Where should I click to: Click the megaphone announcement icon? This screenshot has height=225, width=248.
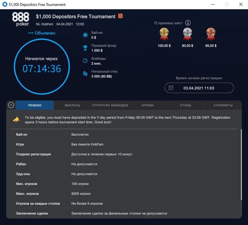click(x=16, y=120)
